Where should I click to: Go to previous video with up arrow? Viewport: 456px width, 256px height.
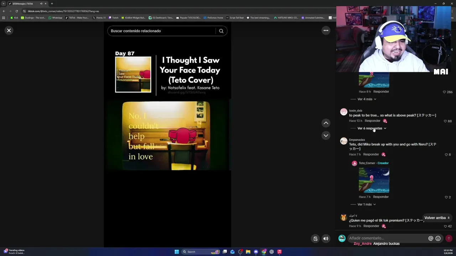[x=326, y=123]
